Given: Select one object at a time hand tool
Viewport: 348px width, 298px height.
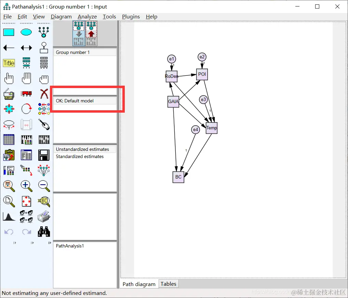Looking at the screenshot, I should [x=9, y=78].
